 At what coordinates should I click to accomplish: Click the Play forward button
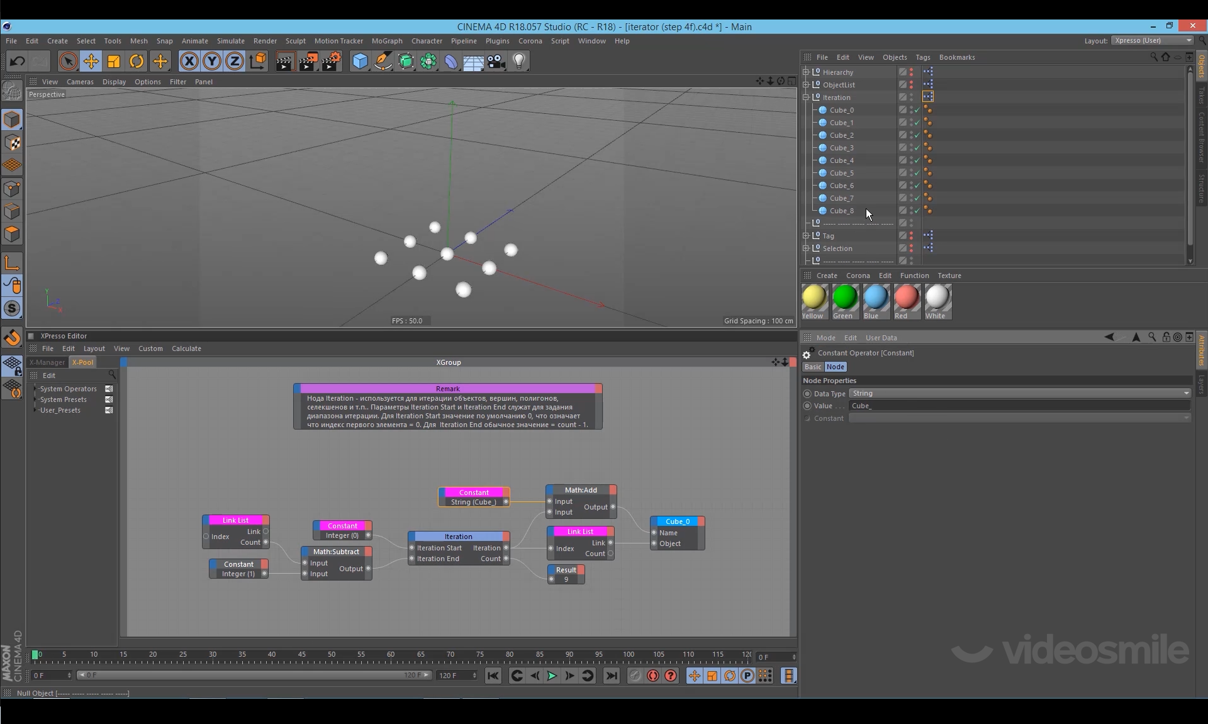tap(552, 676)
